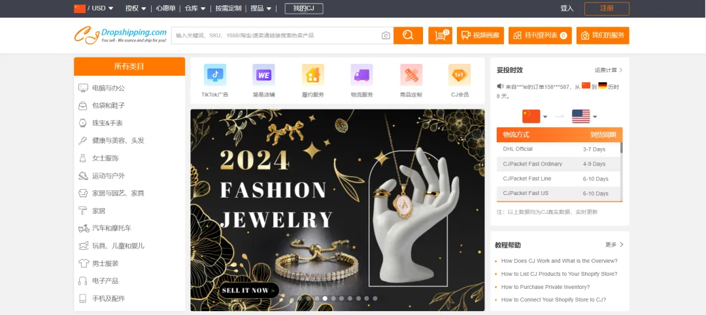Click the 电子产品 headphones icon
The image size is (706, 315).
click(83, 281)
